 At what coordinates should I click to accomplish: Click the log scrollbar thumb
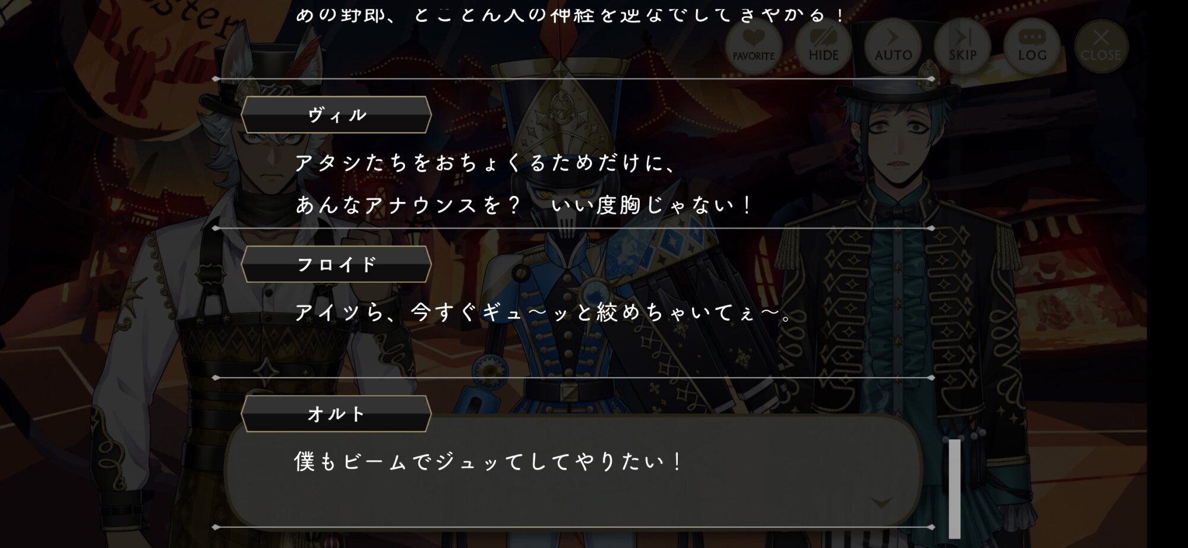click(x=955, y=488)
